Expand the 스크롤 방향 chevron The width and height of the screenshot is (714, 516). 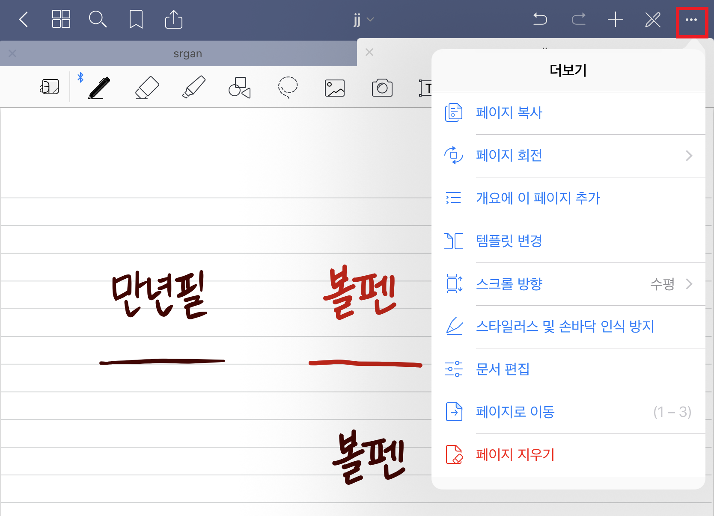689,284
